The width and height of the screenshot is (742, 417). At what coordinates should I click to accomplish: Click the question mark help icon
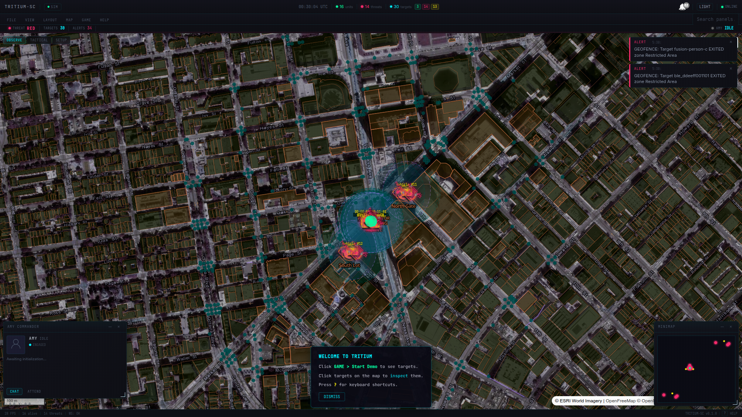(x=725, y=413)
